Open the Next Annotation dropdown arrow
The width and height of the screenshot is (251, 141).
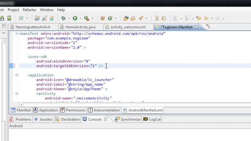point(181,19)
